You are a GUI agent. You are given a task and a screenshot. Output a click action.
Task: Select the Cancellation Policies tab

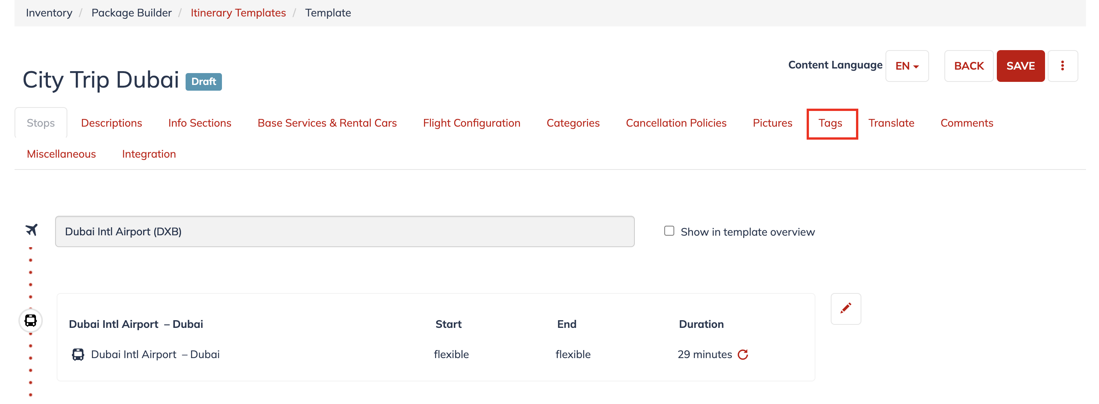(x=676, y=123)
